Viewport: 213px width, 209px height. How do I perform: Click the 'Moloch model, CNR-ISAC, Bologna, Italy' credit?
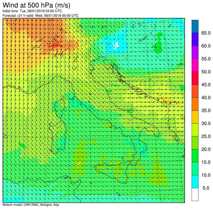(31, 205)
